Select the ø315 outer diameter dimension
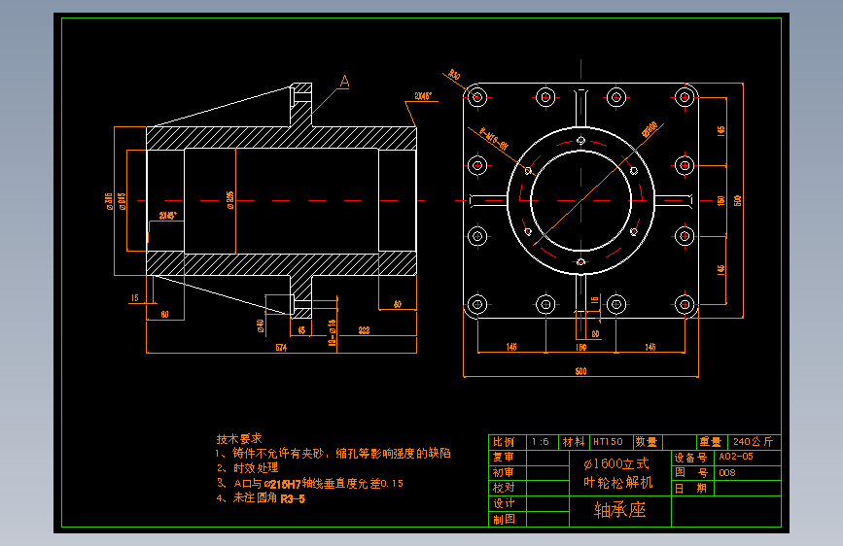Viewport: 843px width, 546px height. click(x=109, y=201)
